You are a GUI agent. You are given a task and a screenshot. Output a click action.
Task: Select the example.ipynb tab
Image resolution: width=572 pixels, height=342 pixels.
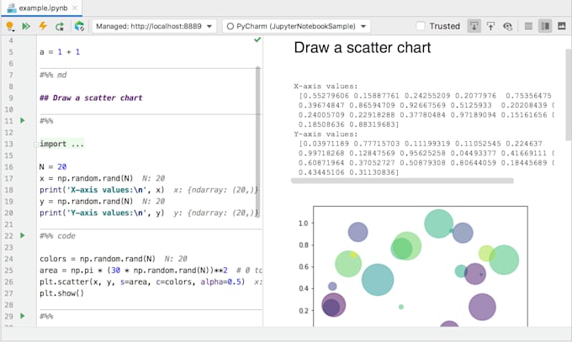43,8
